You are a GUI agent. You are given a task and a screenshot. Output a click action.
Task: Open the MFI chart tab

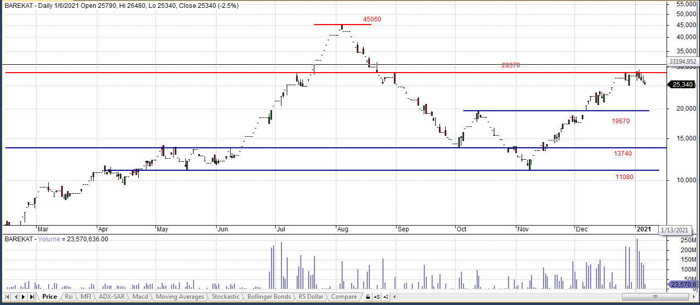click(85, 297)
